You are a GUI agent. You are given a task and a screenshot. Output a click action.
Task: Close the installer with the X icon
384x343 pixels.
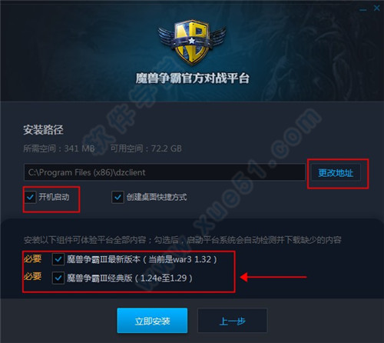coord(376,8)
